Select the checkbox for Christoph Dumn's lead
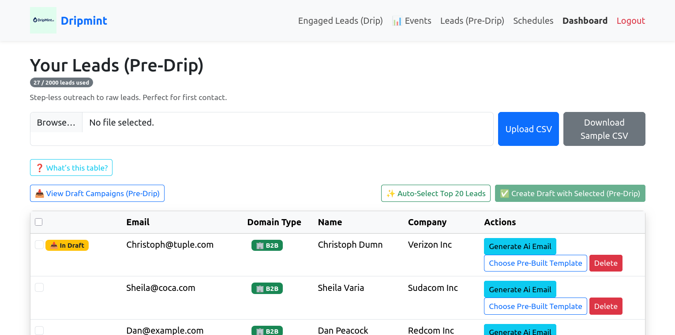This screenshot has width=675, height=335. (x=39, y=245)
